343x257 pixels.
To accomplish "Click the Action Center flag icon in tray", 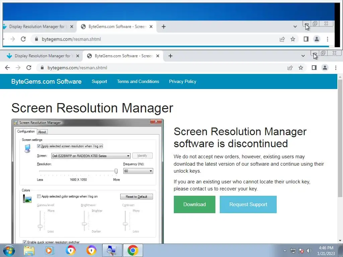I will pyautogui.click(x=301, y=251).
